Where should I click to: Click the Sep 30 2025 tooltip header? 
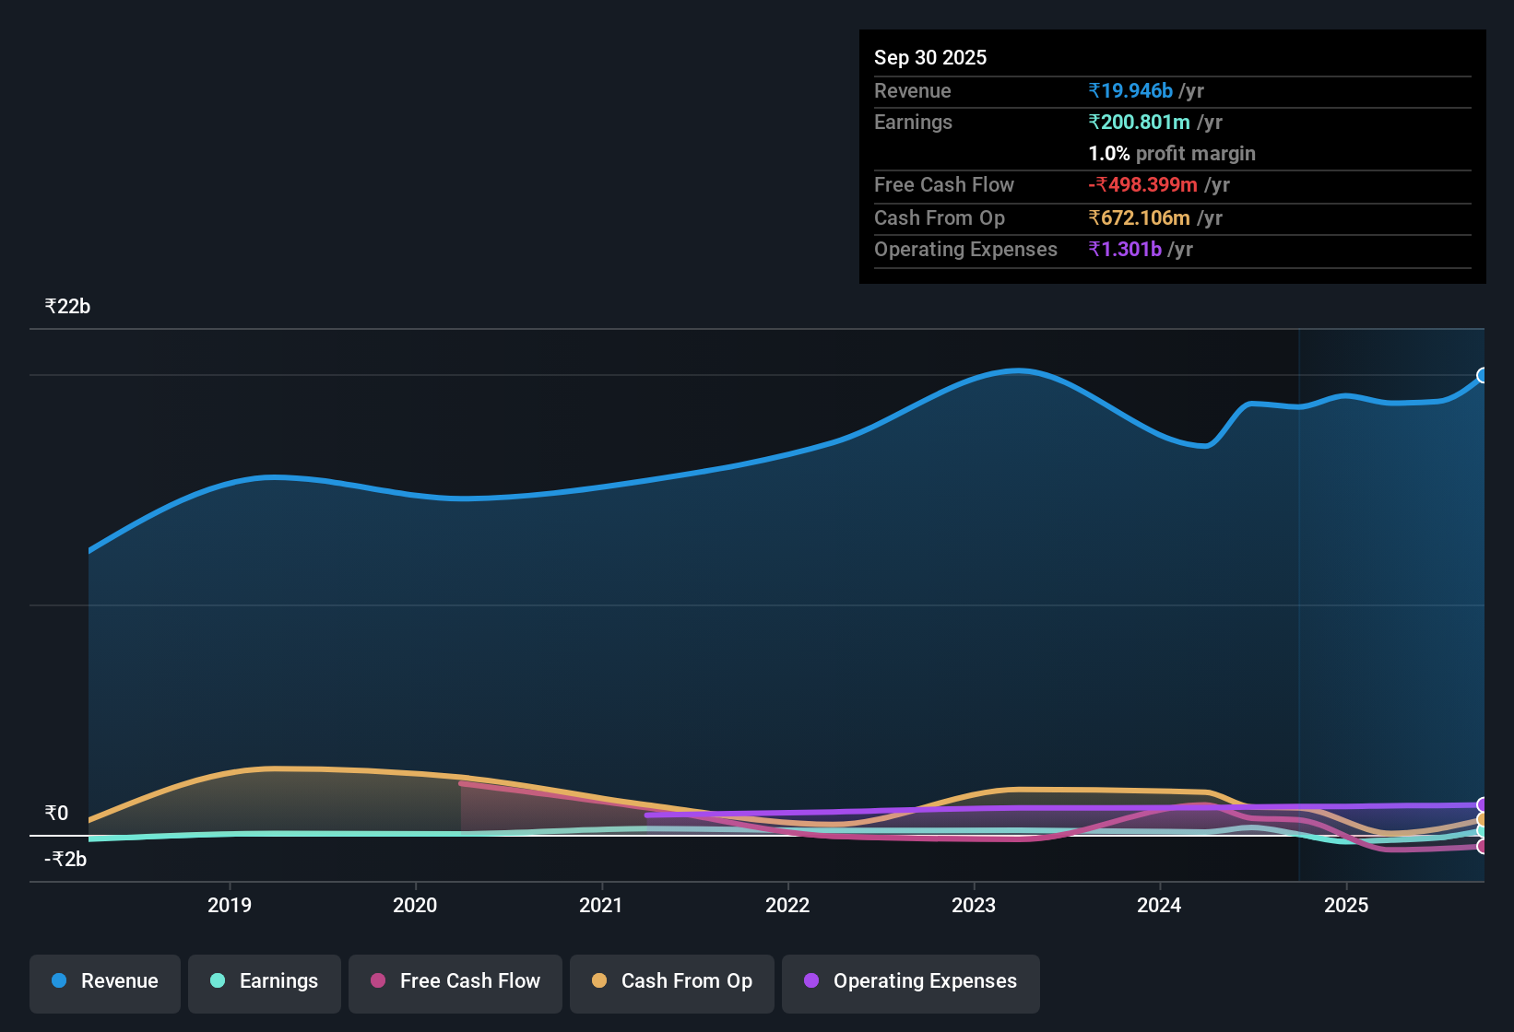930,57
